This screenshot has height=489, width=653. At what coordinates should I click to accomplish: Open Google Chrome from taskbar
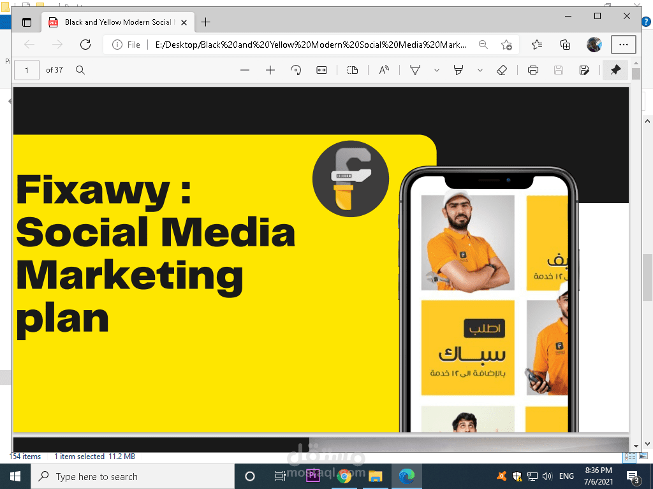click(x=344, y=476)
